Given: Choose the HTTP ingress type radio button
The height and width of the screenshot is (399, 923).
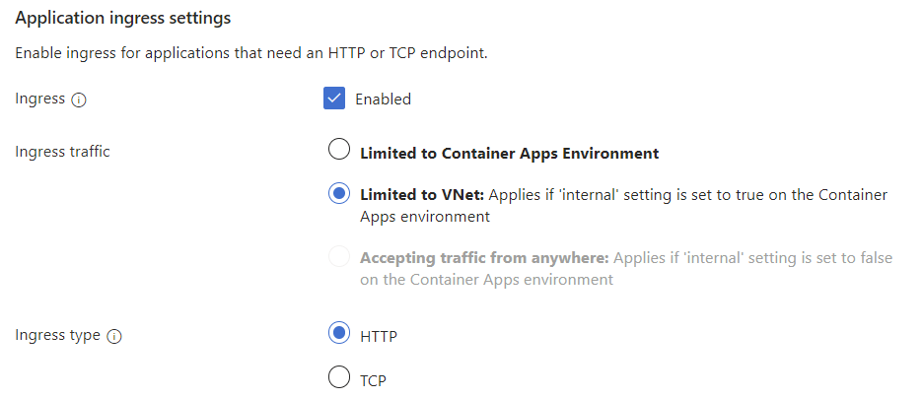Looking at the screenshot, I should click(x=338, y=333).
